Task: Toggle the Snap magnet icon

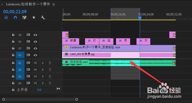Action: click(x=15, y=18)
